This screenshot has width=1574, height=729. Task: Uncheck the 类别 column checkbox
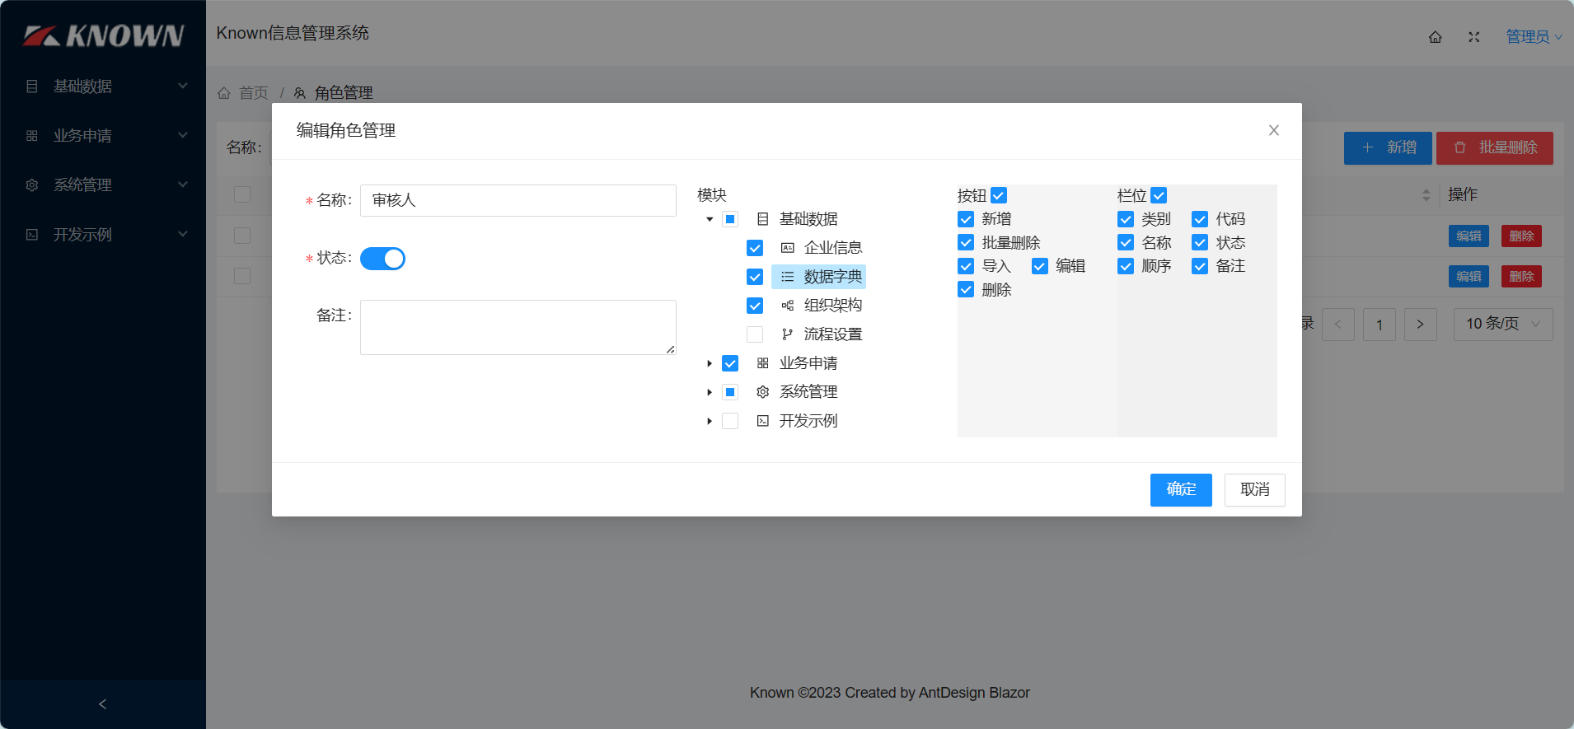[1126, 219]
